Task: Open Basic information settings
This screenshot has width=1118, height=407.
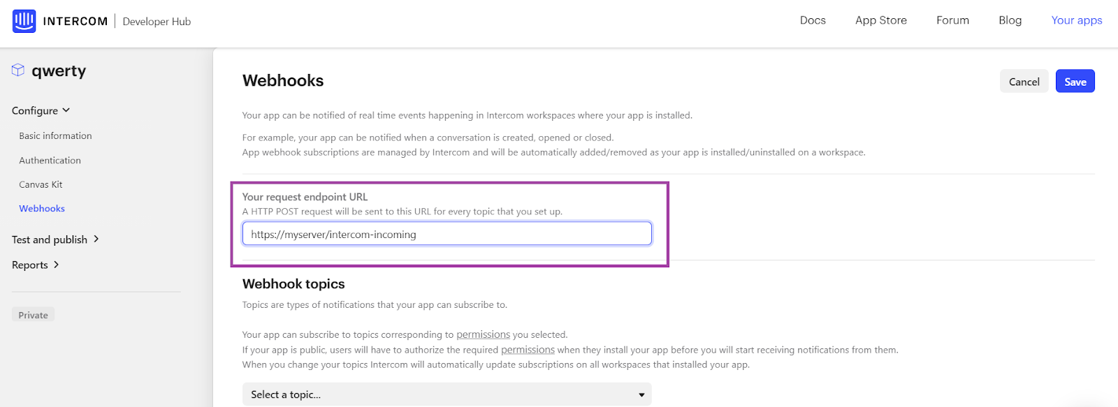Action: point(55,135)
